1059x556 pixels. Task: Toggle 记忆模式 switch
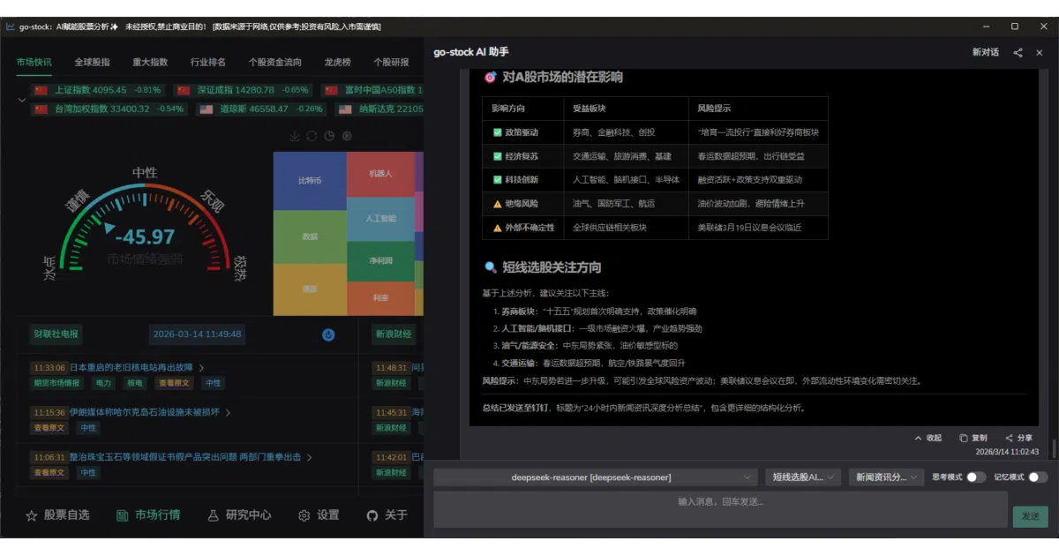click(x=1038, y=477)
